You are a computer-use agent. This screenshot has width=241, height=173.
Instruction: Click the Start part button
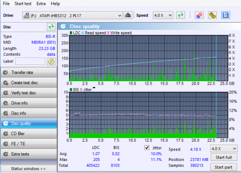coord(224,167)
